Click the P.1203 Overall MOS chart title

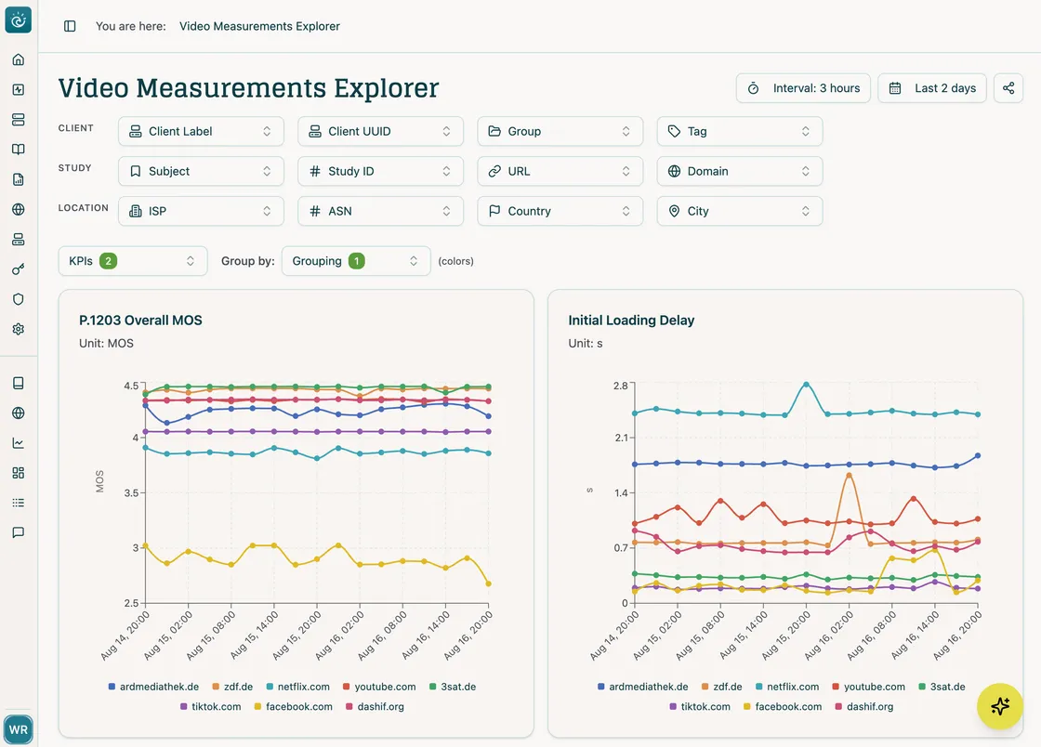(140, 321)
